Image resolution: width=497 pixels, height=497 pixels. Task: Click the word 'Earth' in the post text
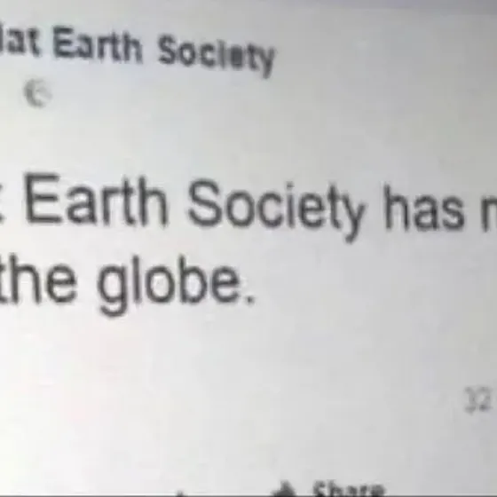[96, 199]
